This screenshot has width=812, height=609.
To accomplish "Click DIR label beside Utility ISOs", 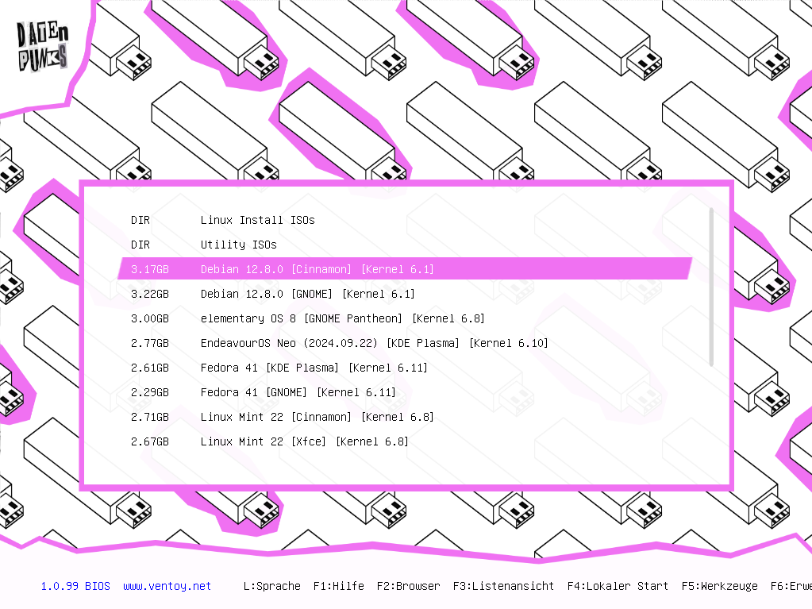I will pyautogui.click(x=140, y=245).
